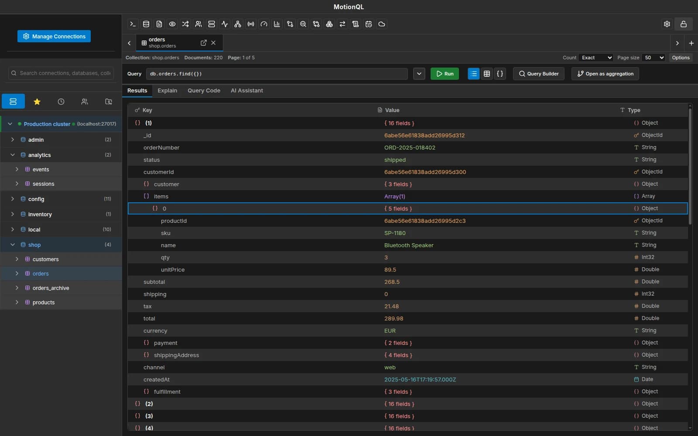This screenshot has height=436, width=698.
Task: Open the sidebar folders tab icon
Action: point(109,102)
